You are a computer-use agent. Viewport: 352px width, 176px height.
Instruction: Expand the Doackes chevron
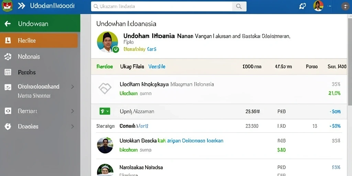[x=73, y=126]
